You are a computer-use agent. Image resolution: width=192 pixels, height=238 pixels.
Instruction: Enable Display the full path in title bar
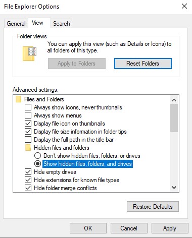28,140
